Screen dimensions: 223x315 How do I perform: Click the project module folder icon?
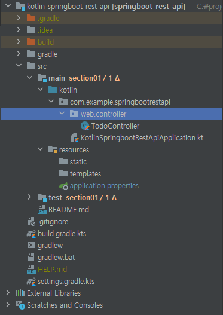[20, 6]
